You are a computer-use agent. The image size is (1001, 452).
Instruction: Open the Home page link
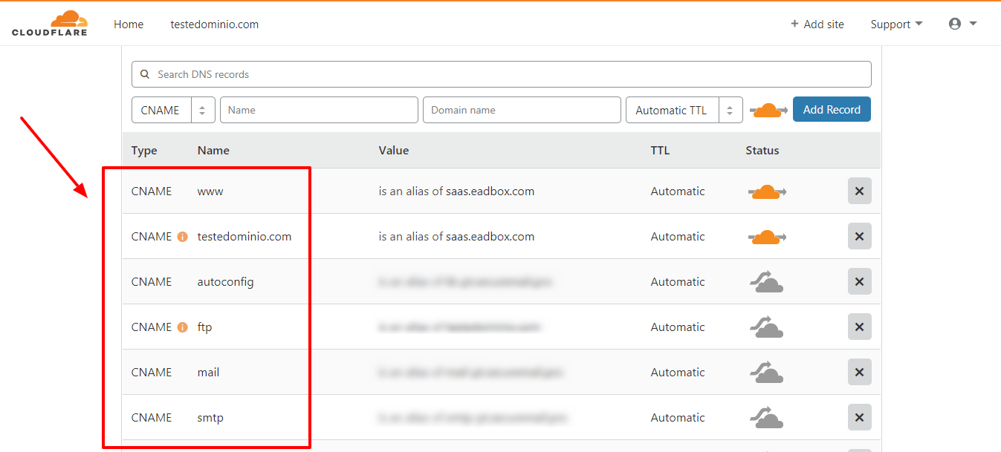tap(129, 24)
